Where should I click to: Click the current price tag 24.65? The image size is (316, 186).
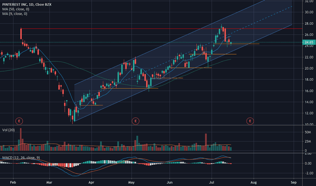coord(309,42)
